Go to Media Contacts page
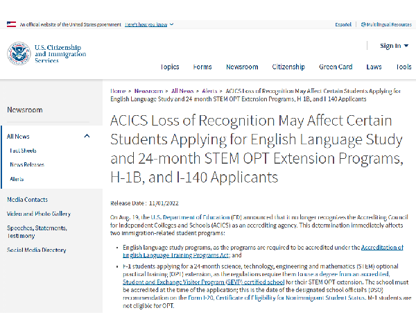 27,200
